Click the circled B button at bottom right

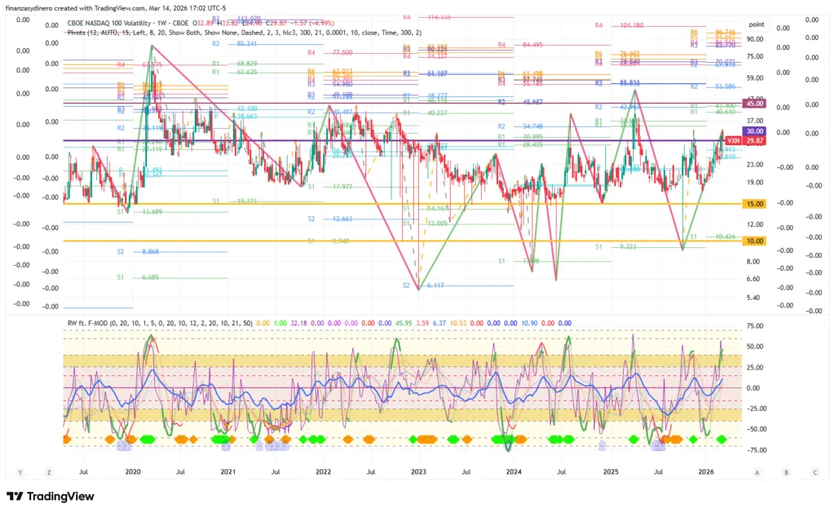(x=786, y=472)
